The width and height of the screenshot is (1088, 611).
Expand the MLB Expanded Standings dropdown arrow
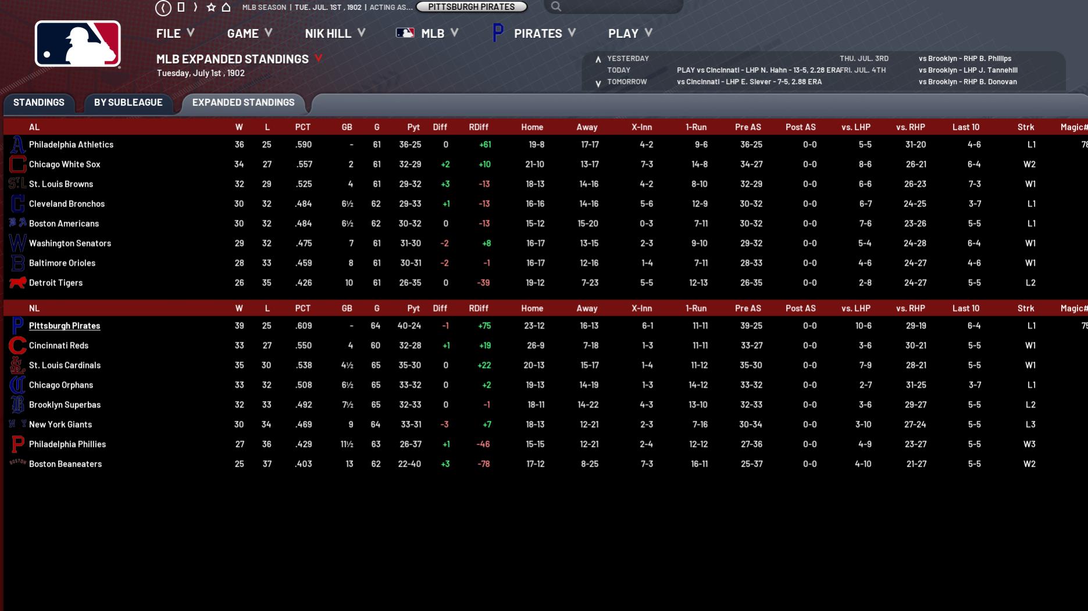tap(318, 59)
